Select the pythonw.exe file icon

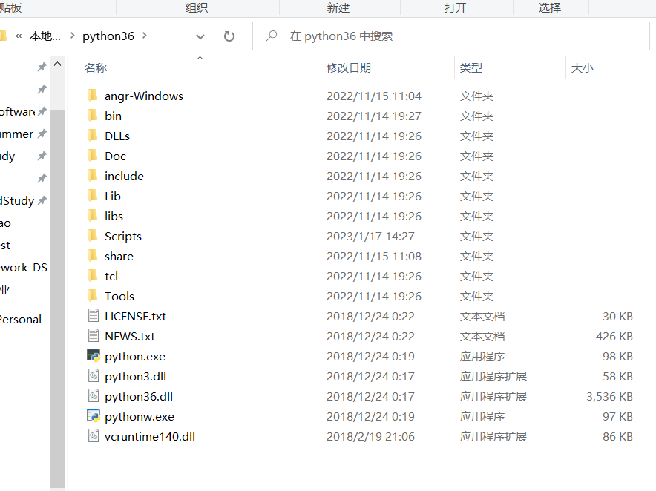[x=94, y=416]
